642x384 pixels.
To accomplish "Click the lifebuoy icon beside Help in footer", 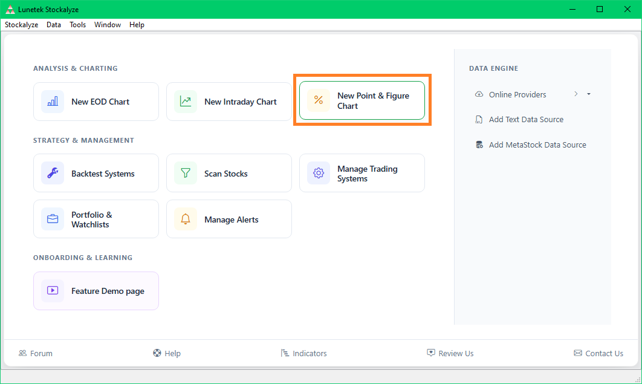I will [157, 353].
